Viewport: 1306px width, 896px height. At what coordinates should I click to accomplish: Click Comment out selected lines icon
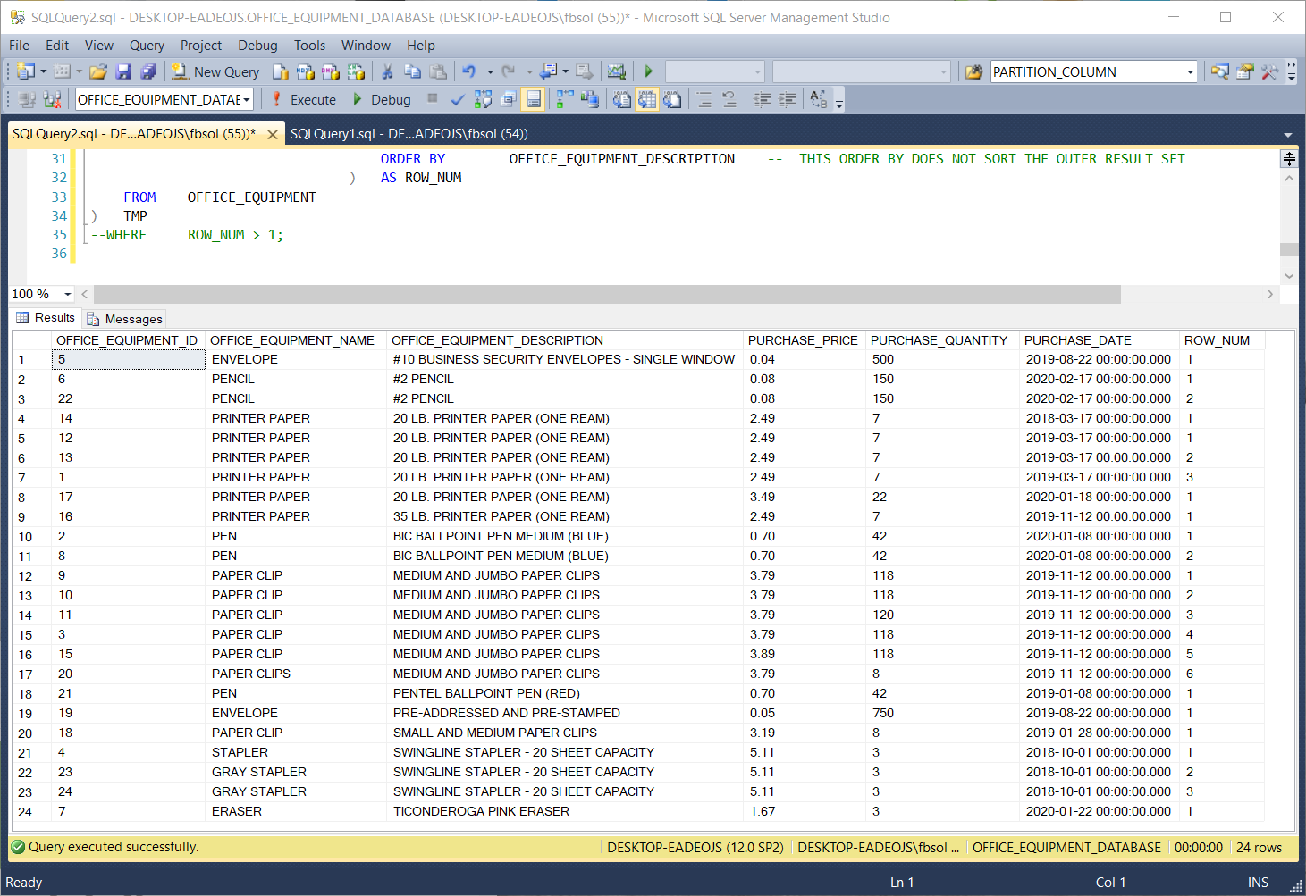[x=704, y=100]
